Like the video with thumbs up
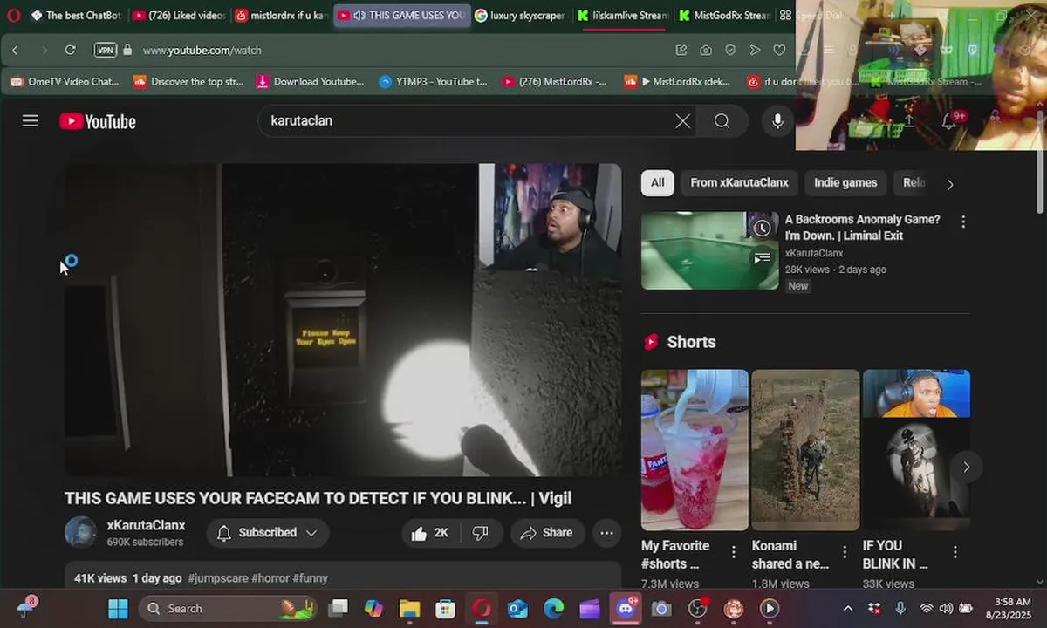The width and height of the screenshot is (1047, 628). pyautogui.click(x=430, y=533)
